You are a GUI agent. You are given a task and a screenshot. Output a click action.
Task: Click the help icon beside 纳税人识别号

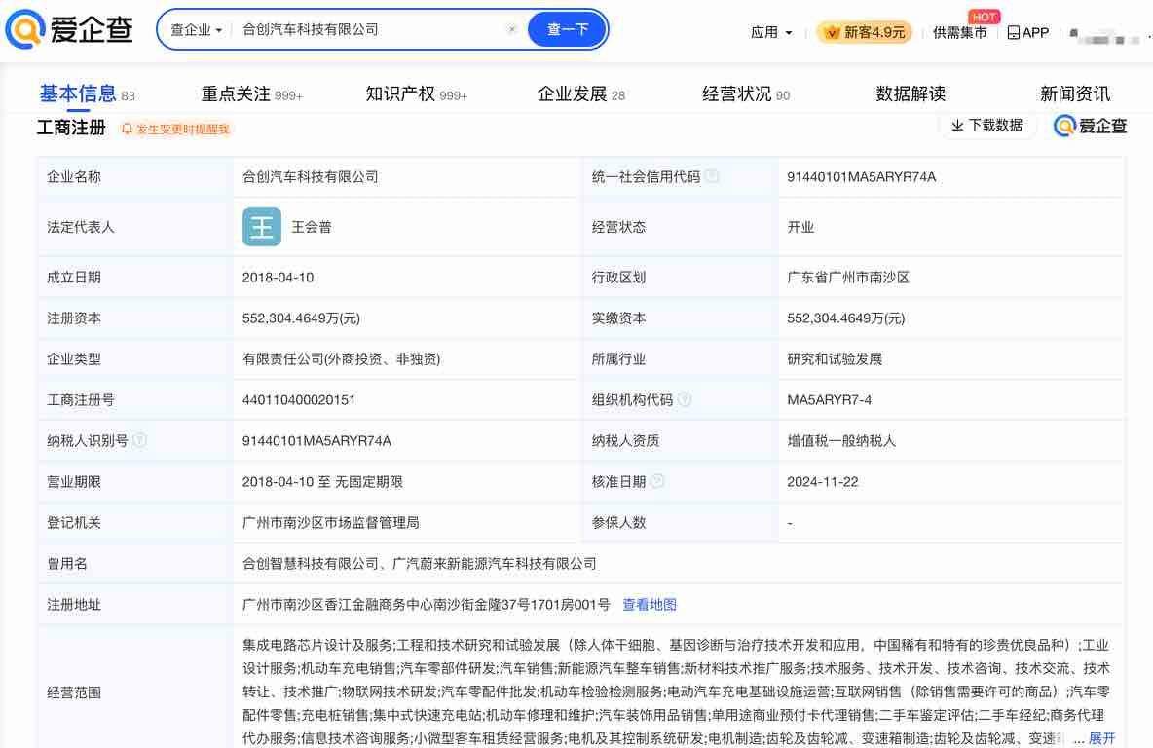[x=139, y=441]
